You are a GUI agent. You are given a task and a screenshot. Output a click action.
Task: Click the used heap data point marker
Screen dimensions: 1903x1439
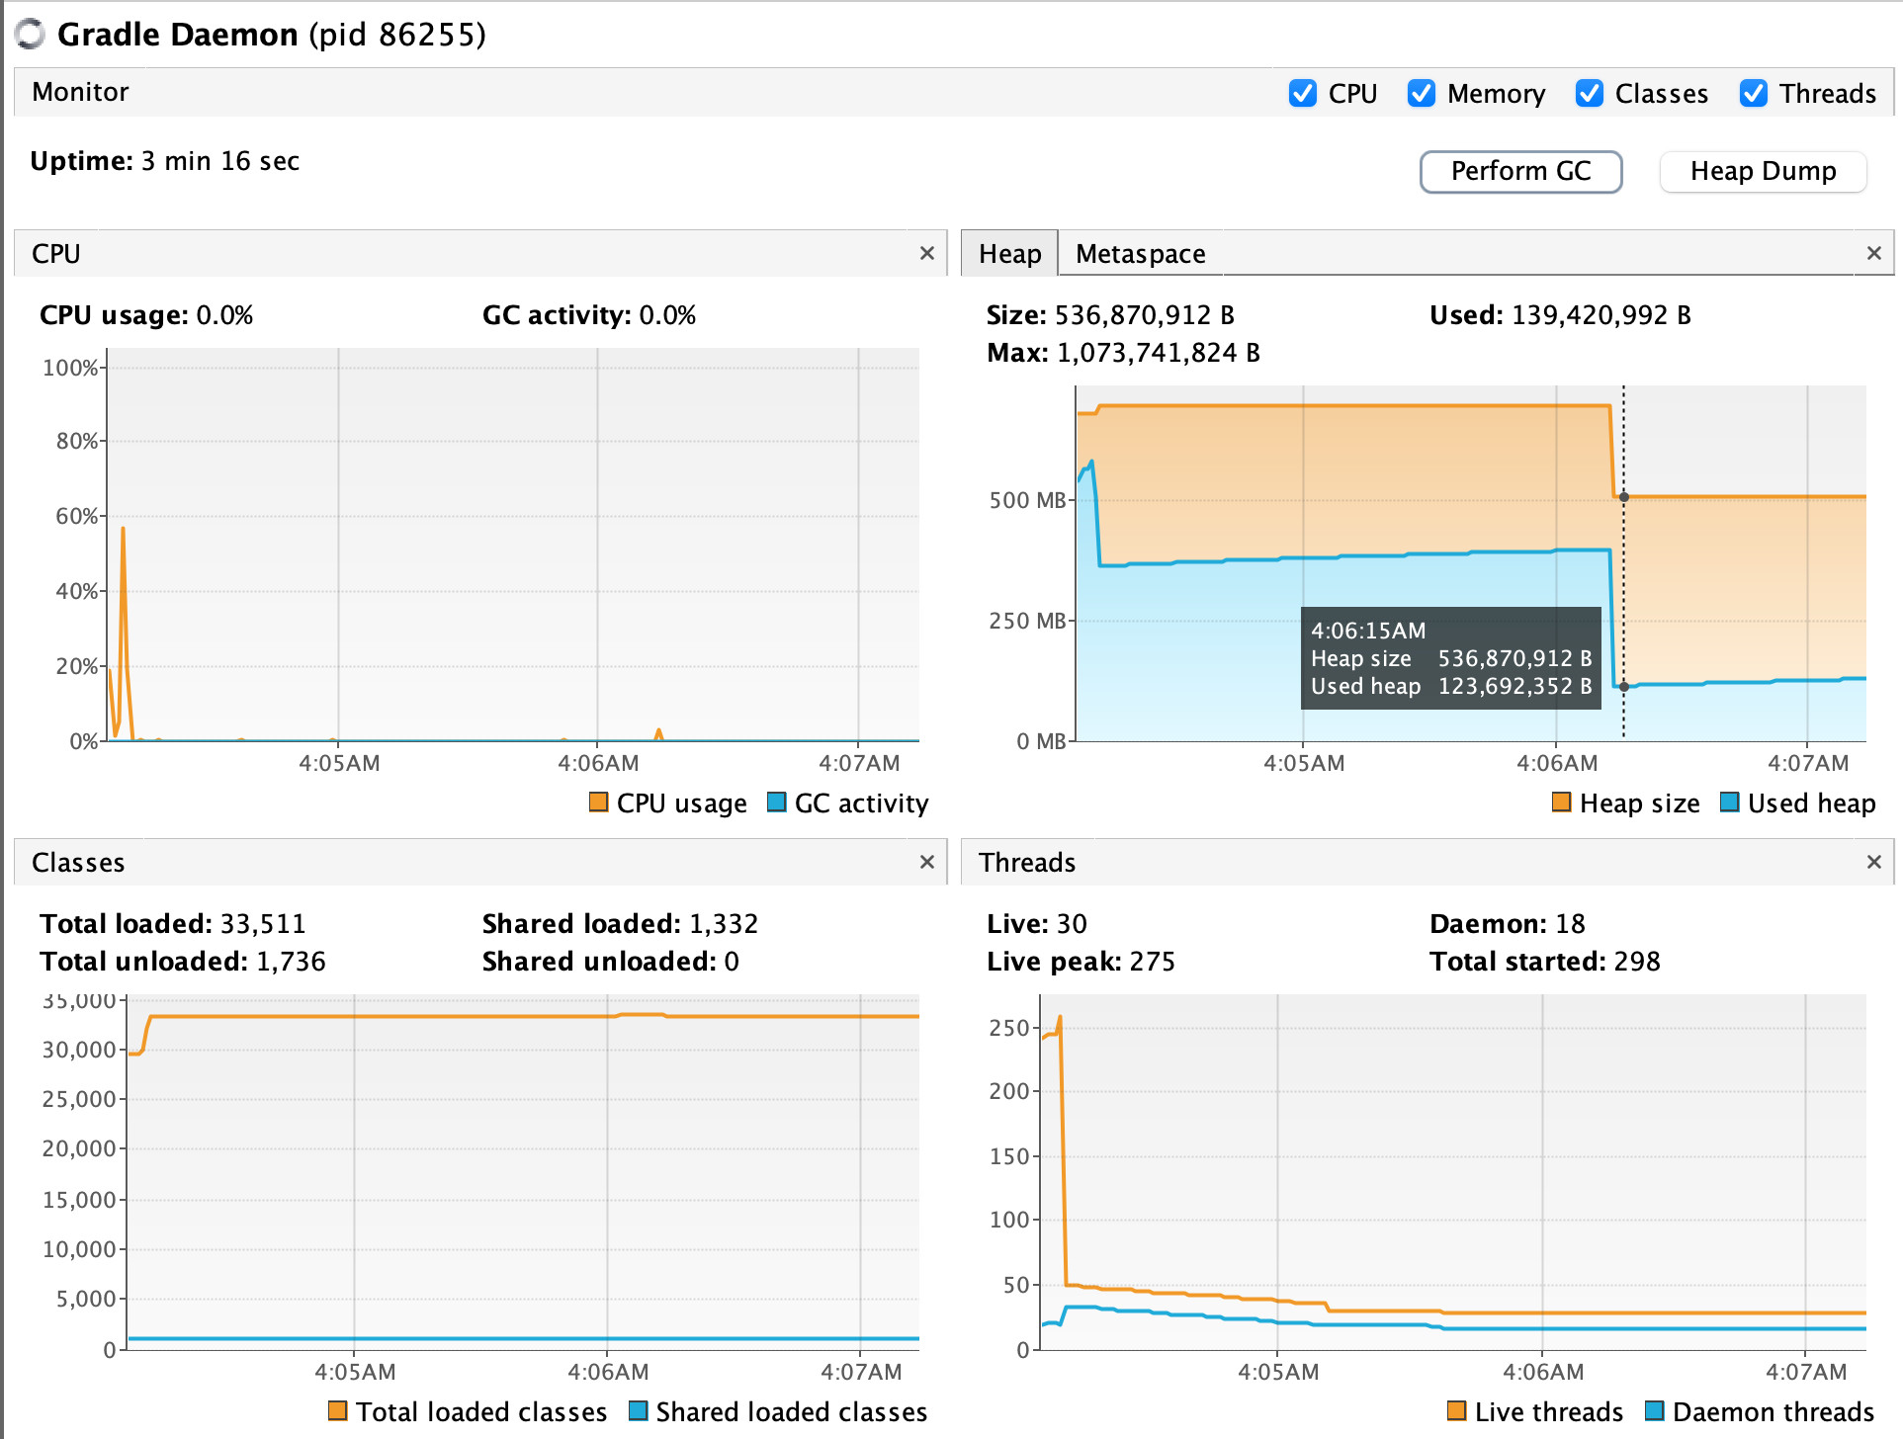coord(1623,687)
